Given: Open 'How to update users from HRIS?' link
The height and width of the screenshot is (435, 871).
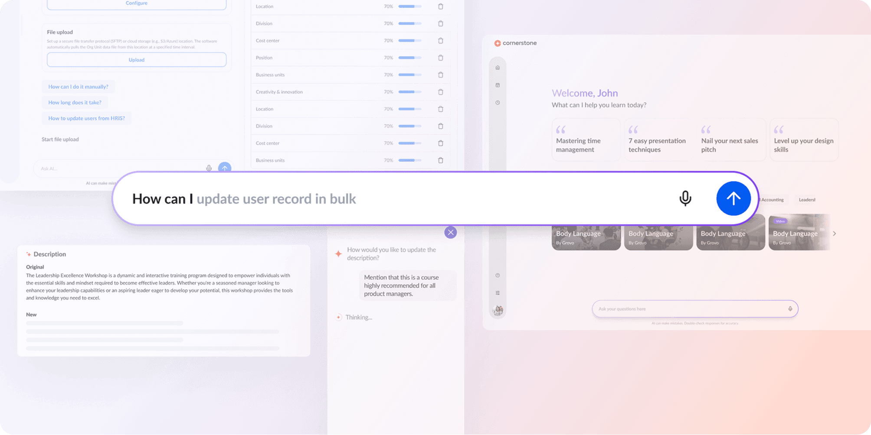Looking at the screenshot, I should (x=86, y=118).
